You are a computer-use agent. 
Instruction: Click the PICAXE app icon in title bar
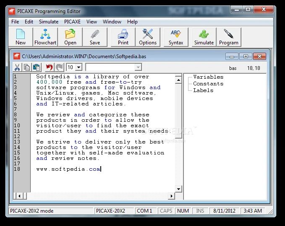click(x=12, y=11)
